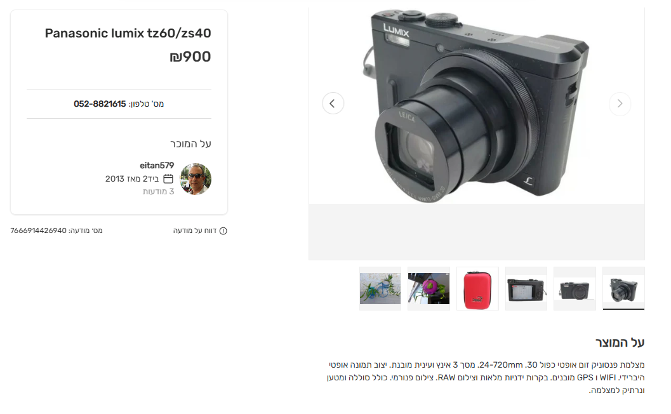671x414 pixels.
Task: Select the pink flower sample photo thumbnail
Action: [x=429, y=288]
